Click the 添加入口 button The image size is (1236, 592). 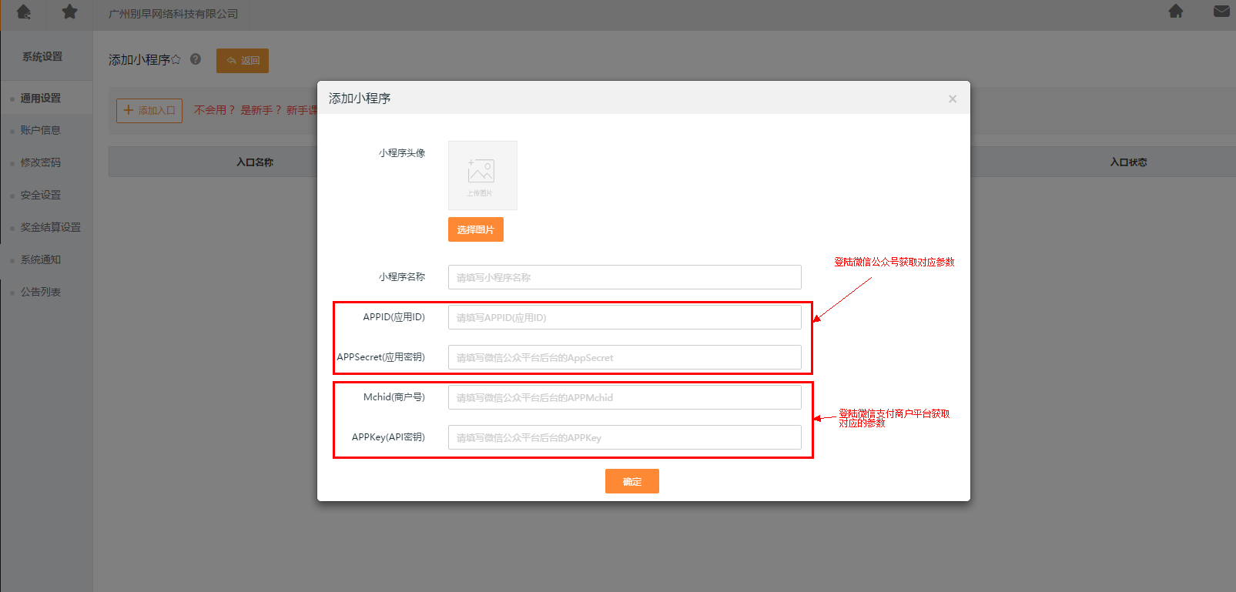pyautogui.click(x=149, y=110)
